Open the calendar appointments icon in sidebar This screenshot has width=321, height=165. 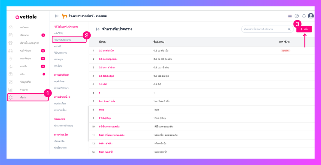coord(11,35)
